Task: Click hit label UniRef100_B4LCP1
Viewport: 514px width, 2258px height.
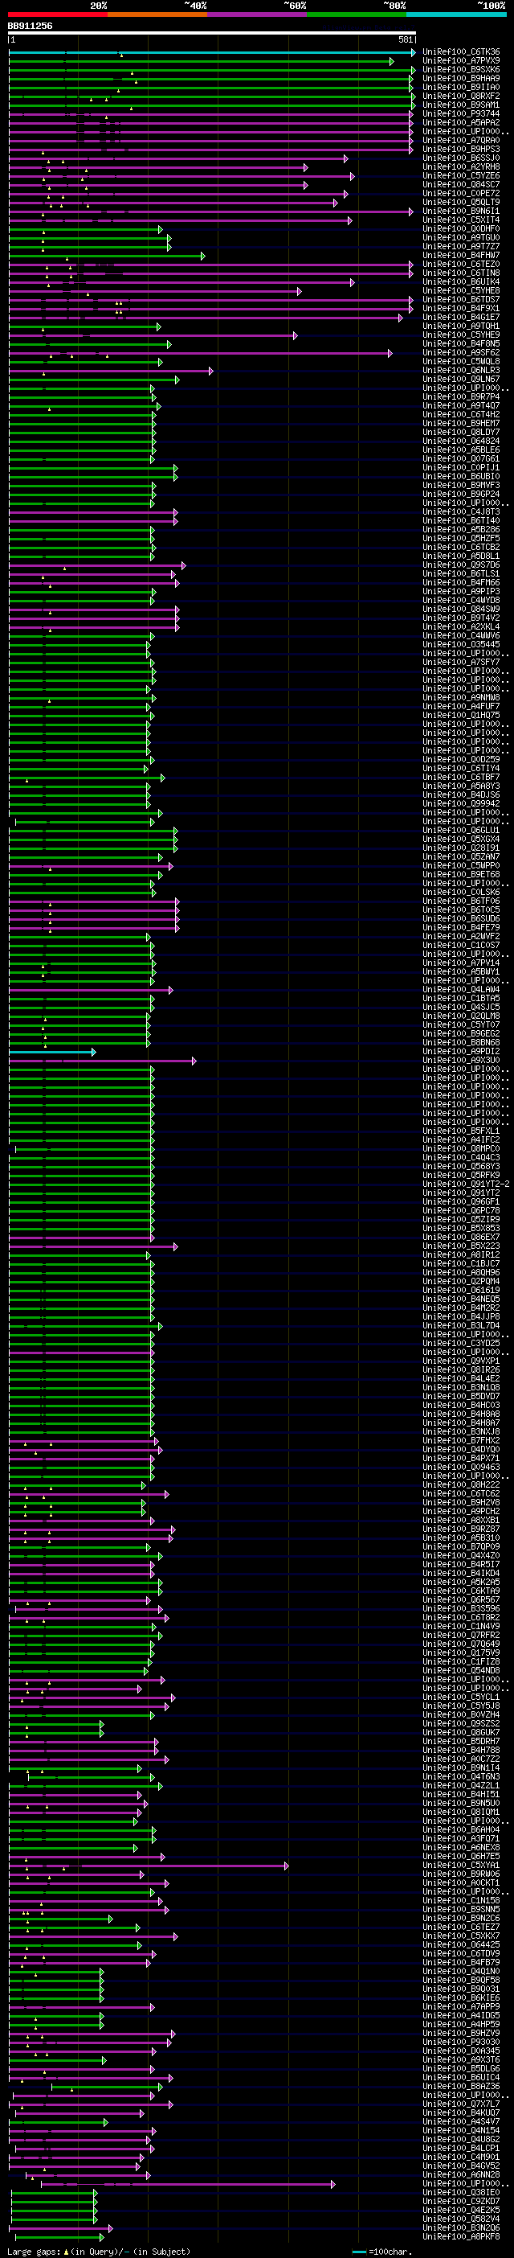Action: 462,2148
